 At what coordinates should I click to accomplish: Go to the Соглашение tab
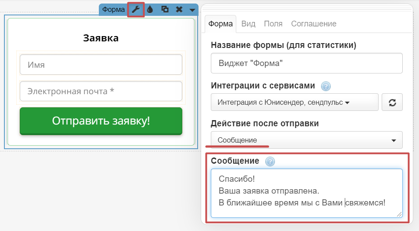(314, 24)
